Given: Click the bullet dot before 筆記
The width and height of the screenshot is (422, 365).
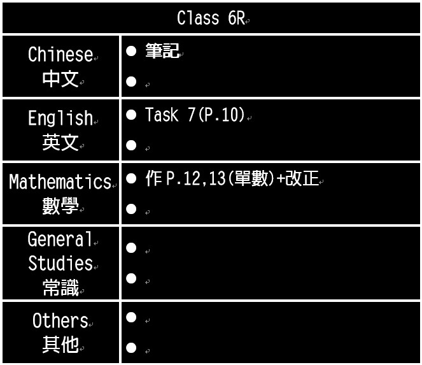Looking at the screenshot, I should coord(131,51).
